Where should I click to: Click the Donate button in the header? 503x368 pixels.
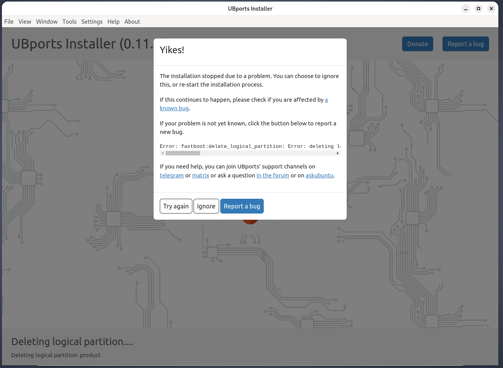418,44
